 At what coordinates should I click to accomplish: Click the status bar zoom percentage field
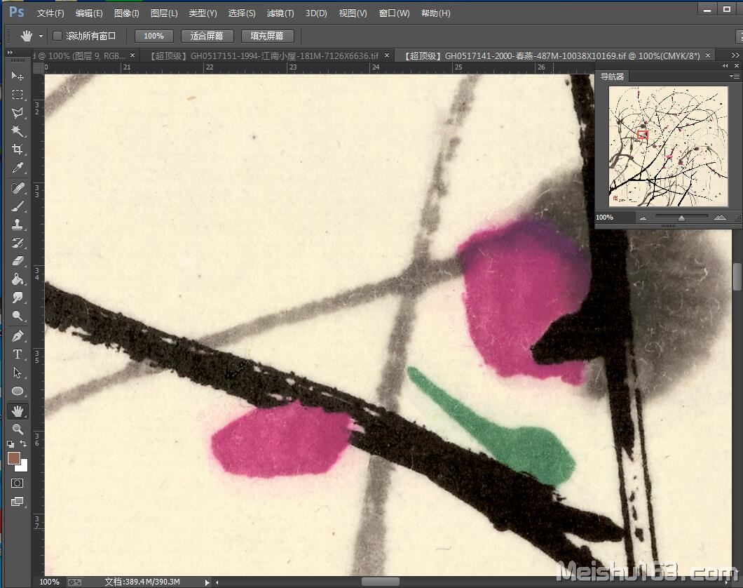pyautogui.click(x=49, y=582)
